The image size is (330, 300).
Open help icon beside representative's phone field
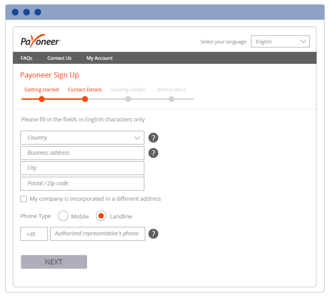point(153,234)
